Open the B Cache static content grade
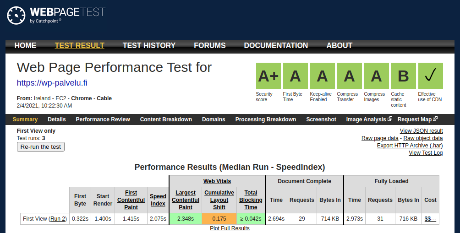Screen dimensions: 460x233 [x=403, y=76]
